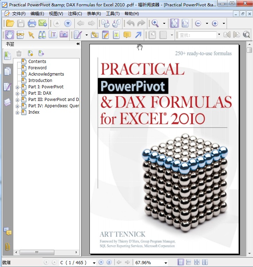Activate the Fit Width view icon

(185, 23)
